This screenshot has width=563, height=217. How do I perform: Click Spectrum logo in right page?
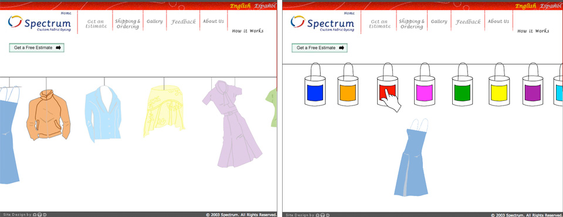[323, 23]
